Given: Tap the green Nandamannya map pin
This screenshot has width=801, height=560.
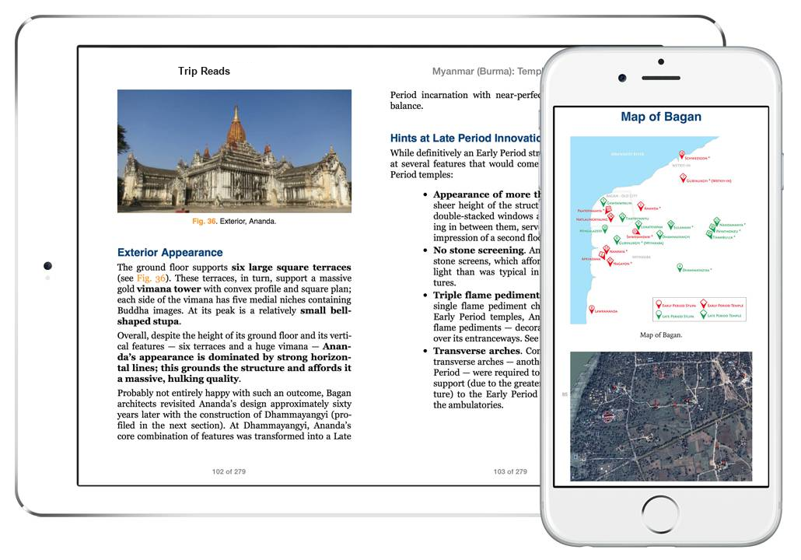Looking at the screenshot, I should [x=717, y=222].
